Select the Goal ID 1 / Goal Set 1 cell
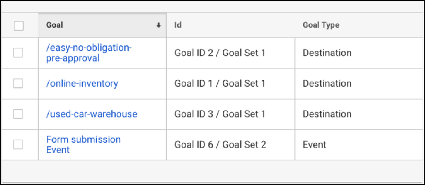Screen dimensions: 425x185 (x=231, y=83)
